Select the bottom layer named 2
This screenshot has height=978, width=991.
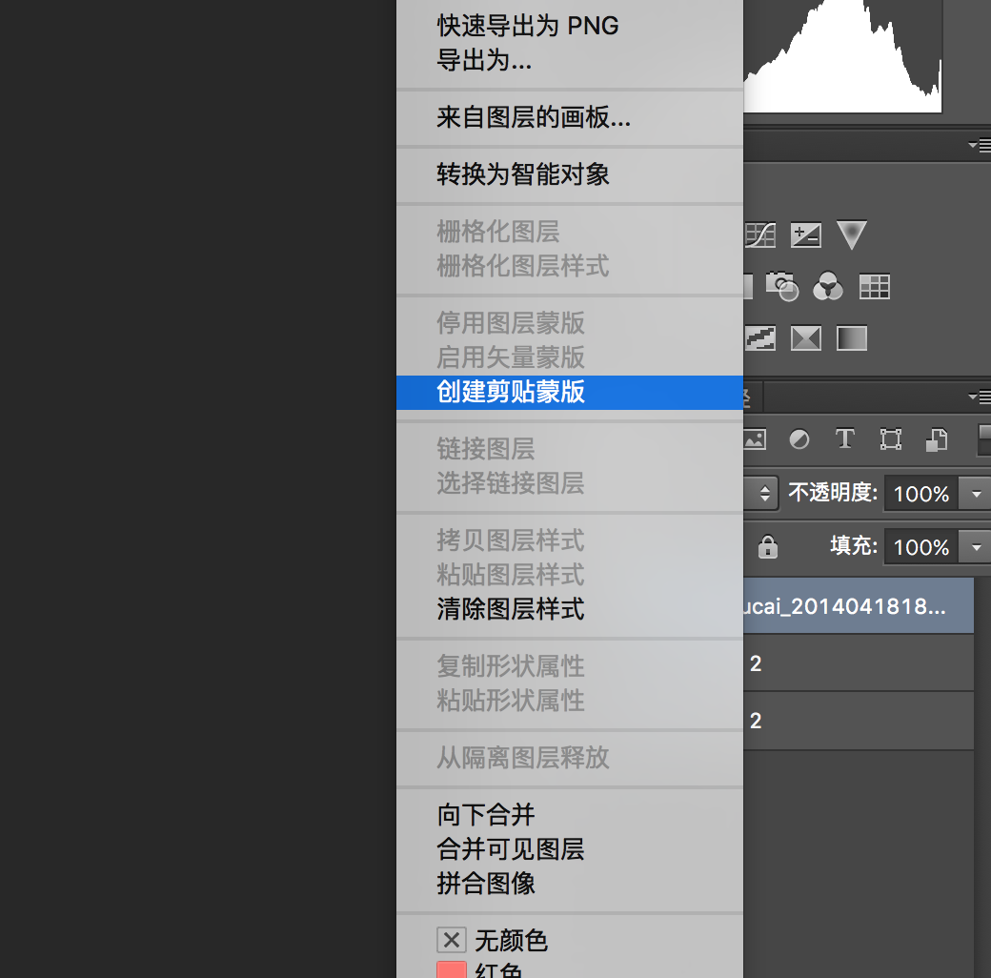pyautogui.click(x=859, y=721)
